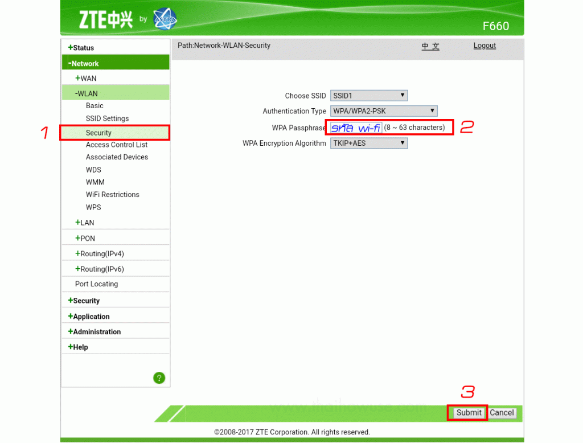Click the WPA Passphrase input field
This screenshot has width=583, height=443.
[356, 128]
